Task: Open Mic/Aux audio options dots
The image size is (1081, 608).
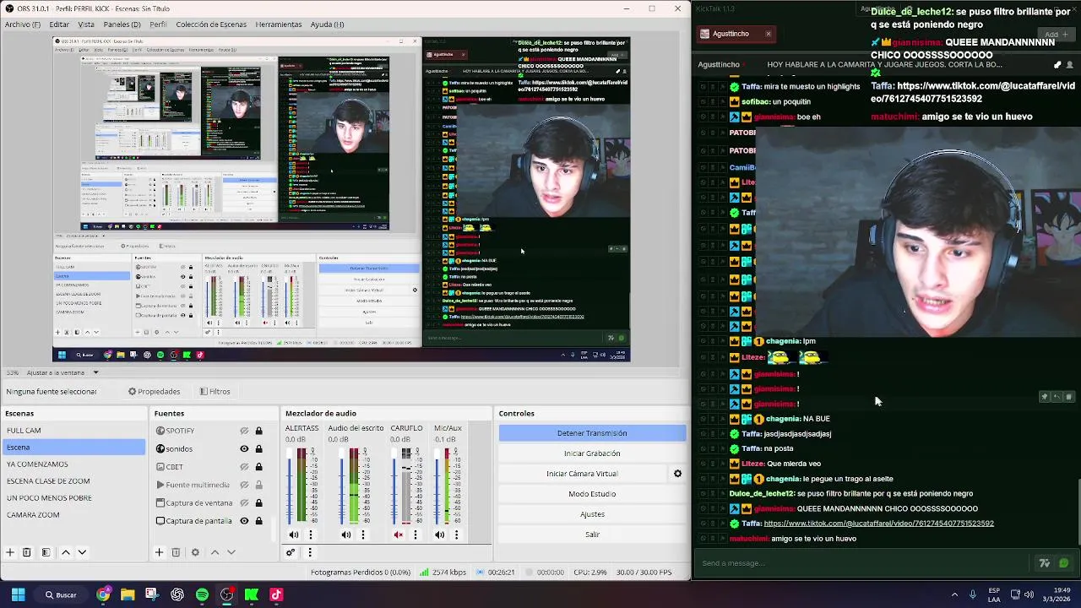Action: coord(457,535)
